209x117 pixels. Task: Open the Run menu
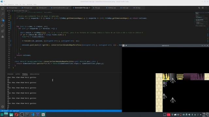pyautogui.click(x=24, y=5)
